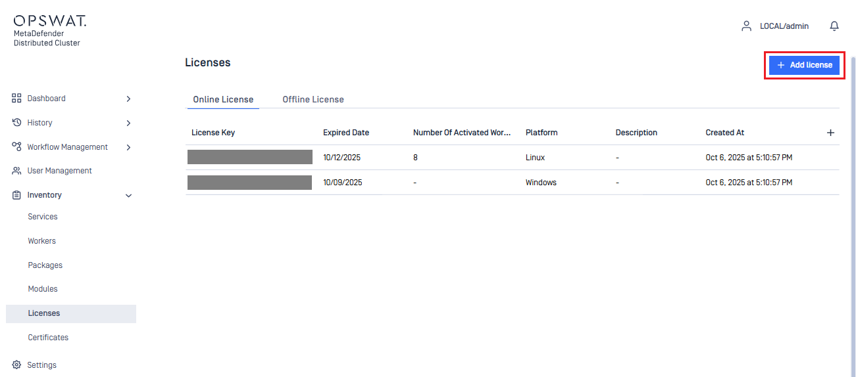Screen dimensions: 856x377
Task: Click the Dashboard grid icon
Action: point(17,99)
